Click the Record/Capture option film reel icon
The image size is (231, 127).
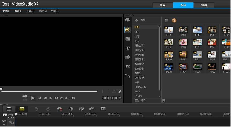(x=60, y=109)
